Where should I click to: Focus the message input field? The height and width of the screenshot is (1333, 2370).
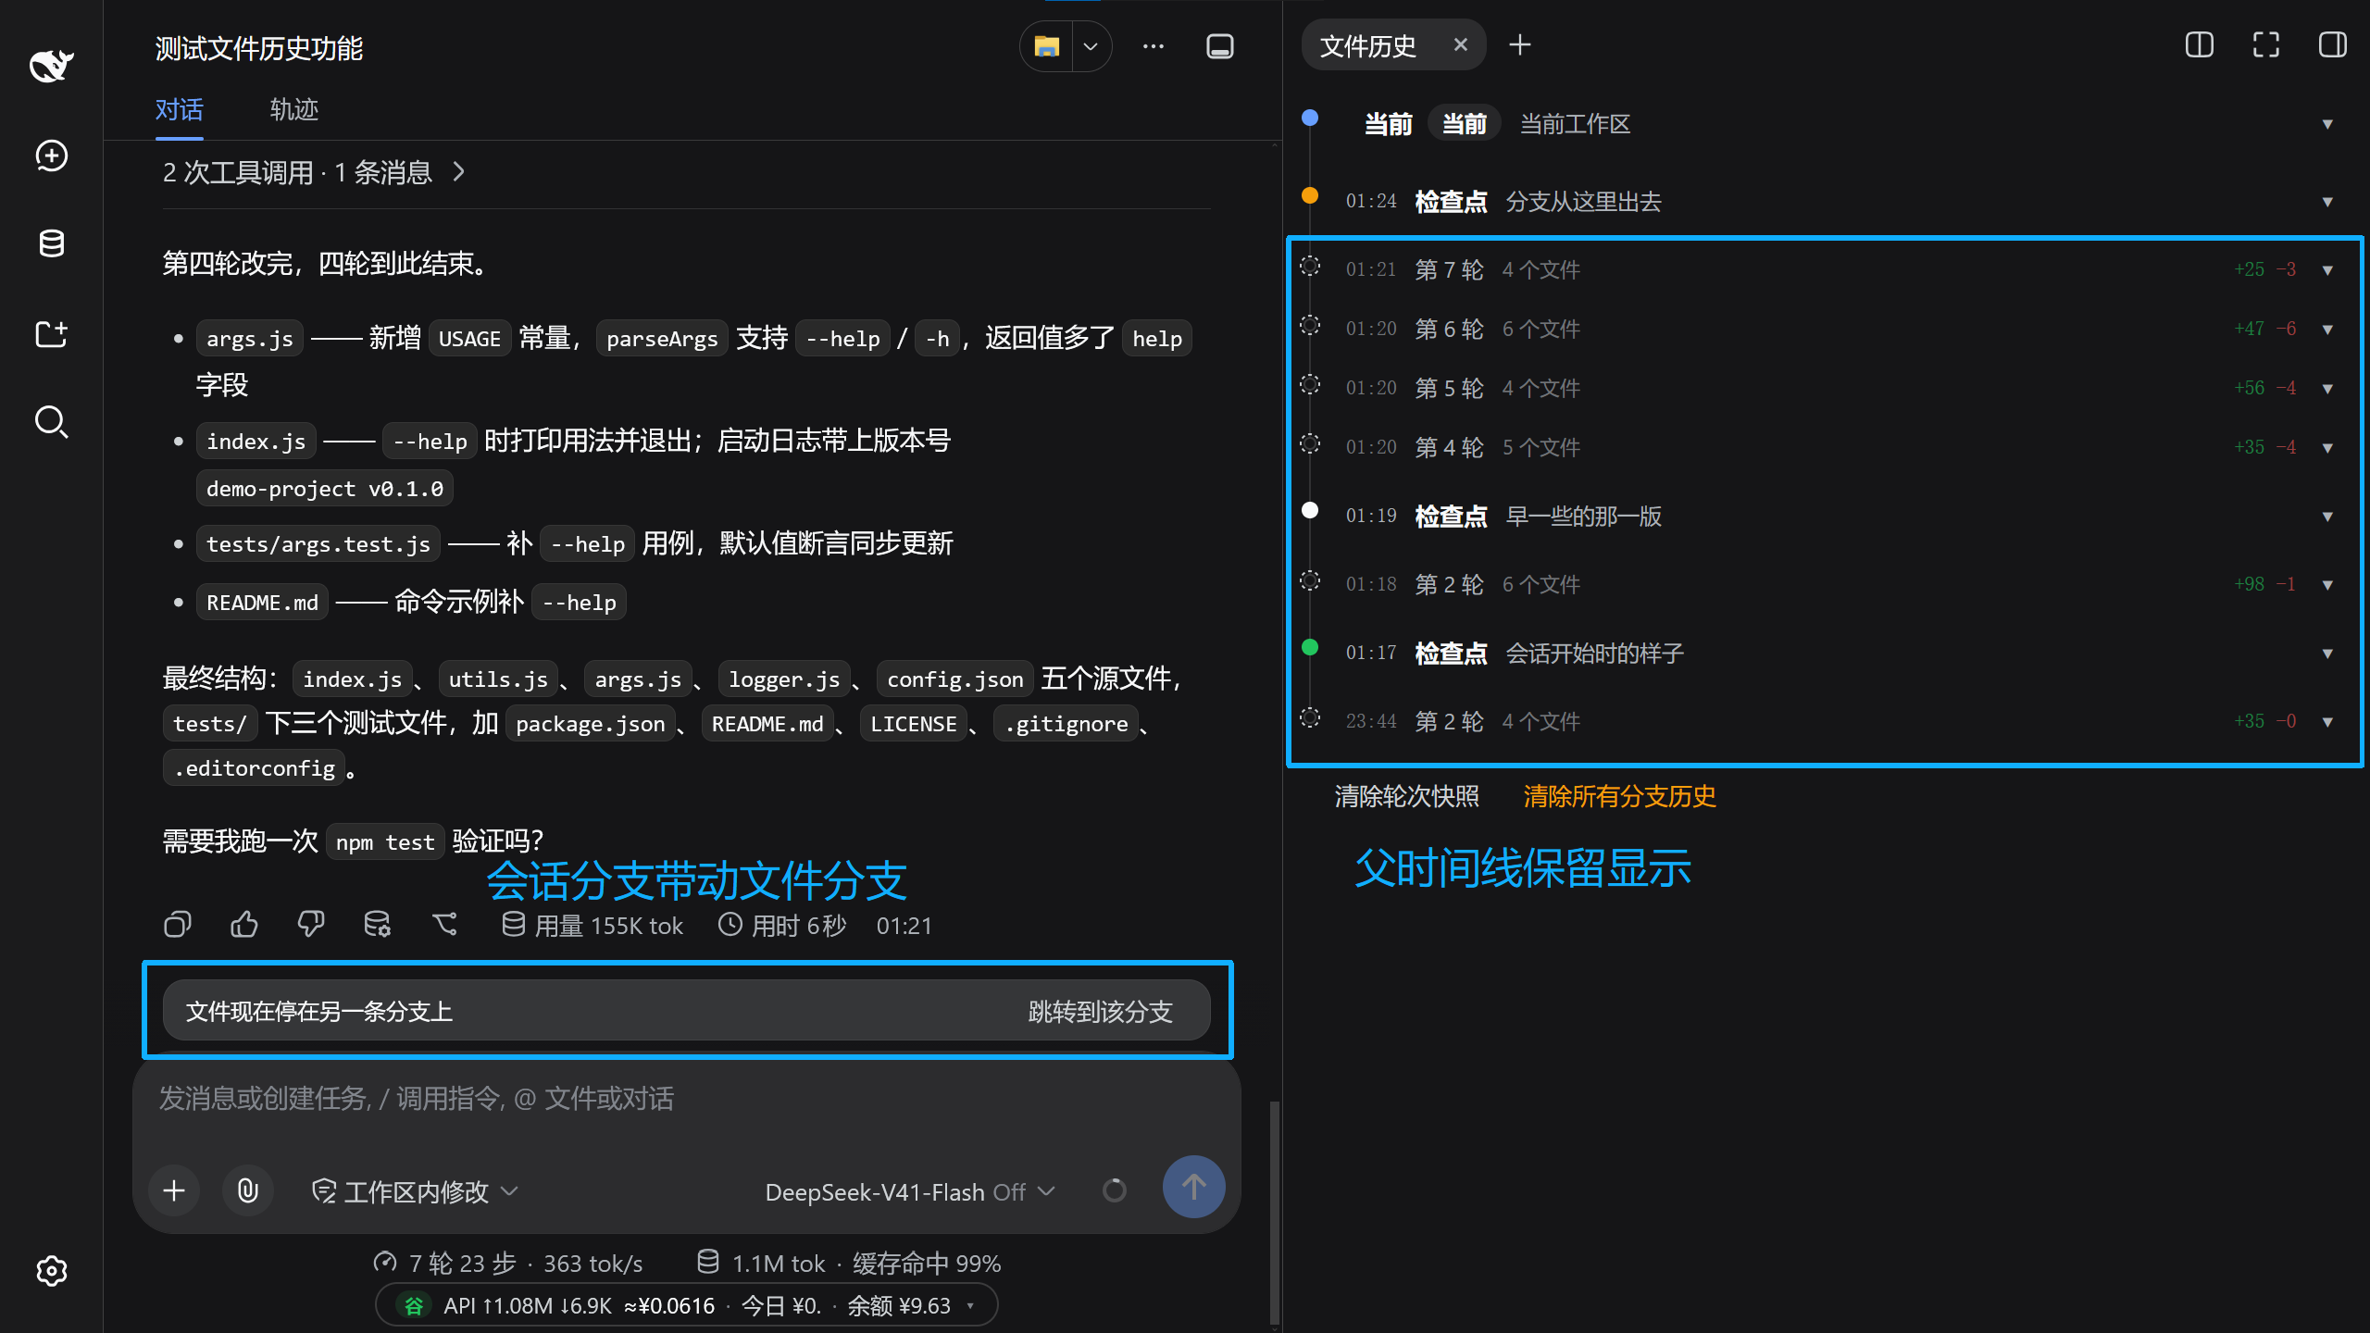686,1099
